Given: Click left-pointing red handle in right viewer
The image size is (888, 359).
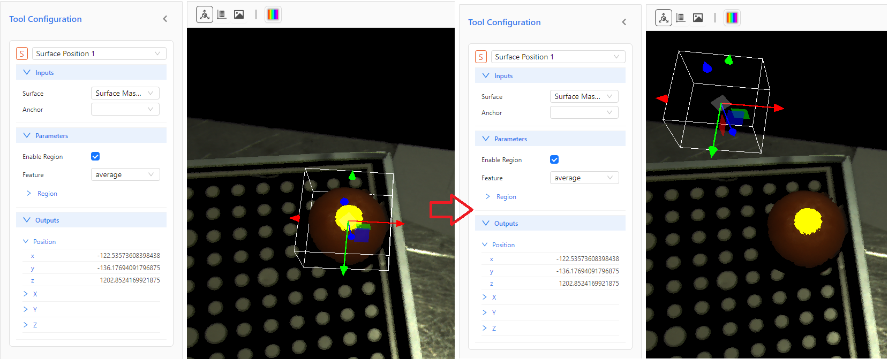Looking at the screenshot, I should [x=663, y=98].
